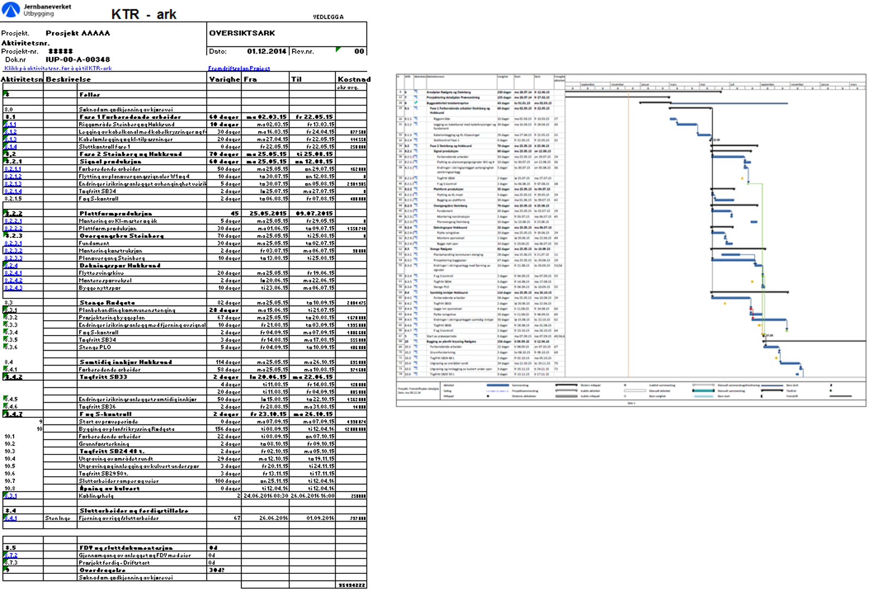Screen dimensions: 873x593
Task: Follow activity link 8.1.2
Action: 10,132
